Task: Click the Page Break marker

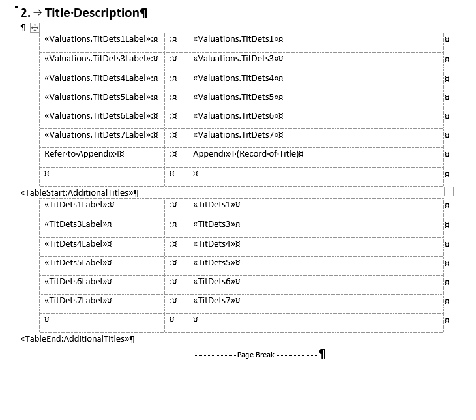Action: click(256, 355)
